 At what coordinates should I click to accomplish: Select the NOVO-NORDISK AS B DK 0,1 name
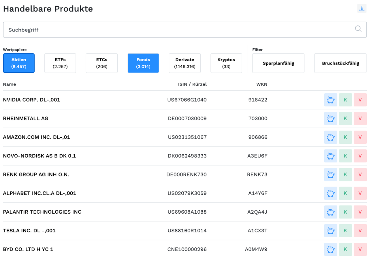[39, 156]
